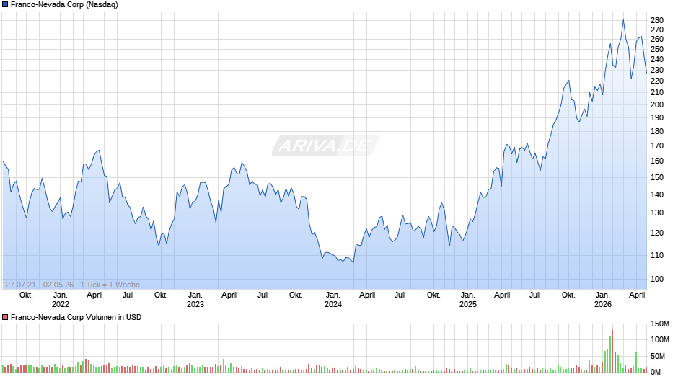Click the 190 price axis label
The width and height of the screenshot is (678, 379).
pyautogui.click(x=657, y=117)
